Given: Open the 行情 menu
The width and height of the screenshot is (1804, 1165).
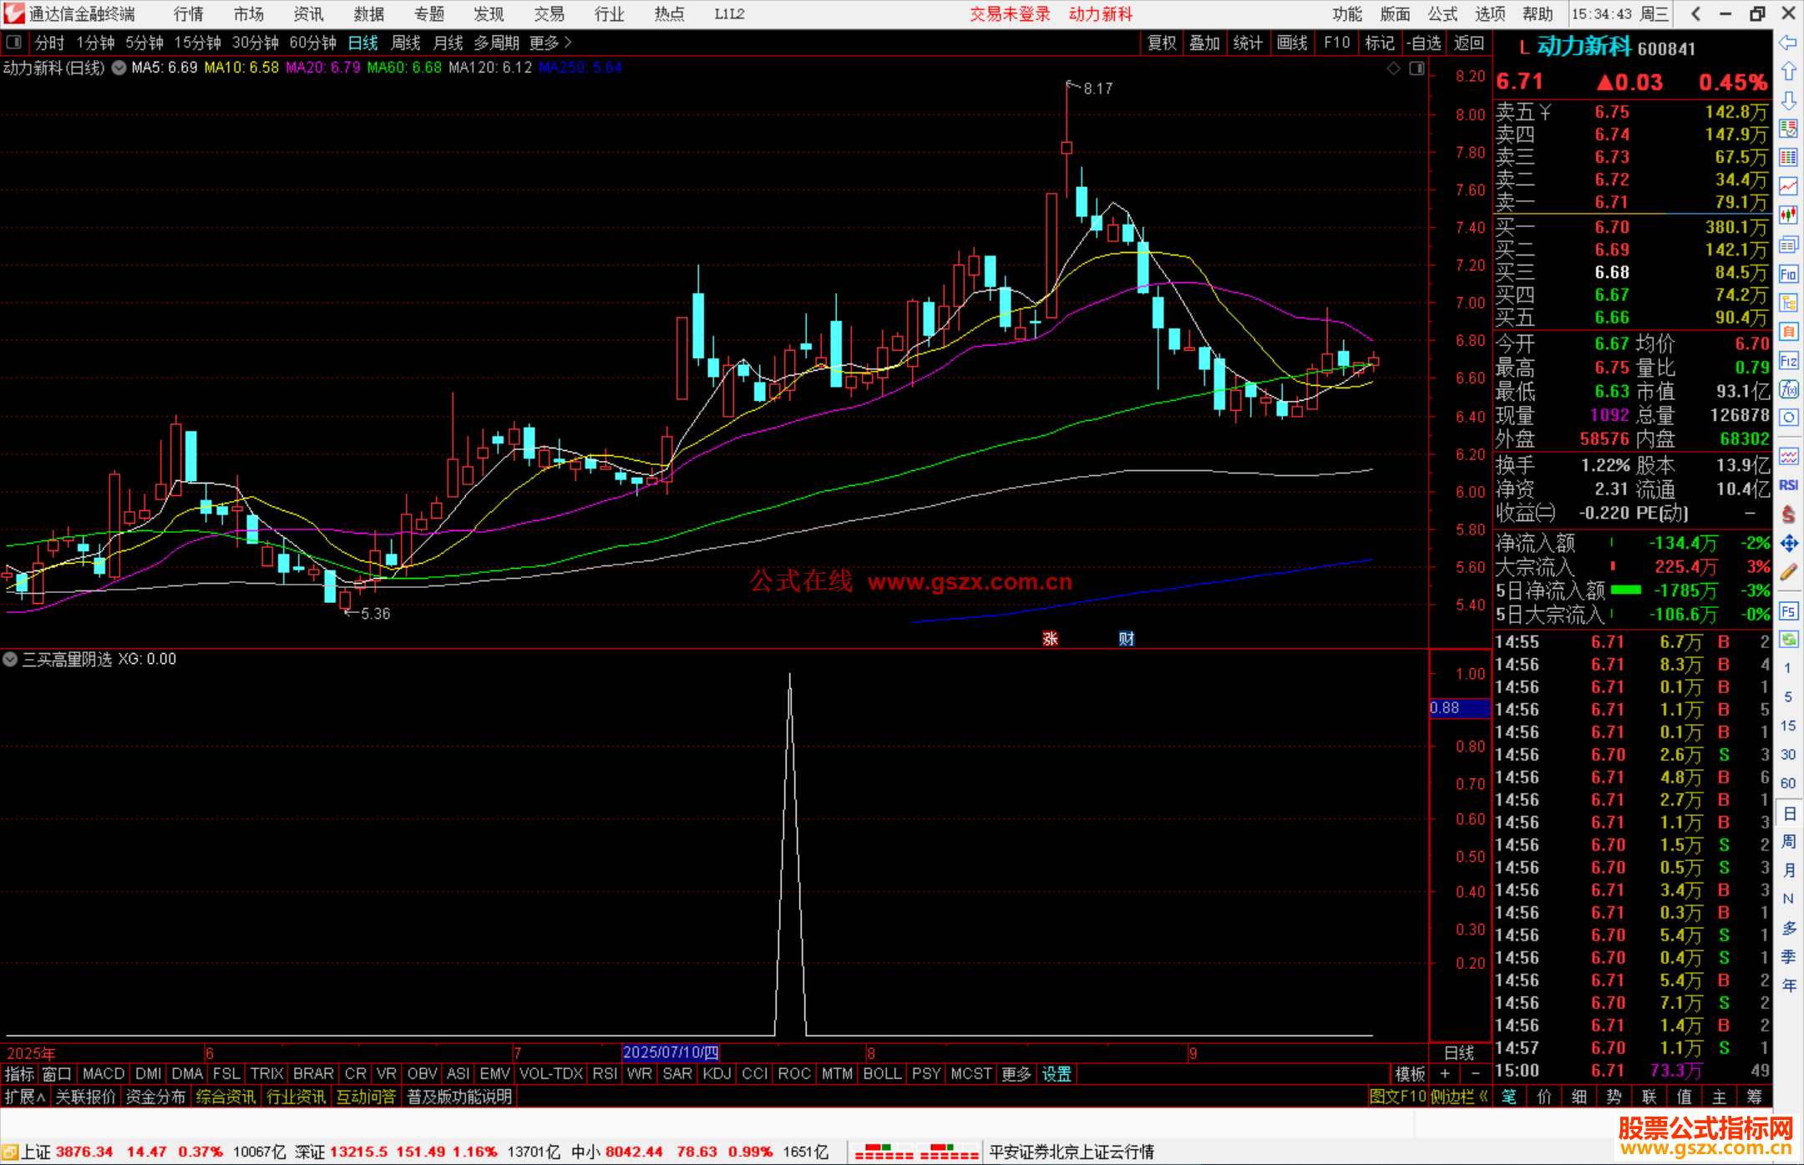Looking at the screenshot, I should tap(189, 14).
